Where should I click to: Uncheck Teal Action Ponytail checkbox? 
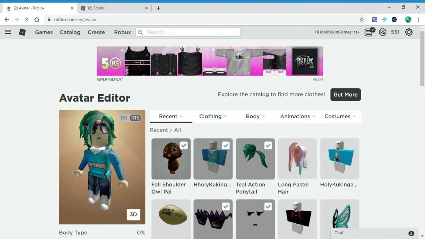[268, 145]
